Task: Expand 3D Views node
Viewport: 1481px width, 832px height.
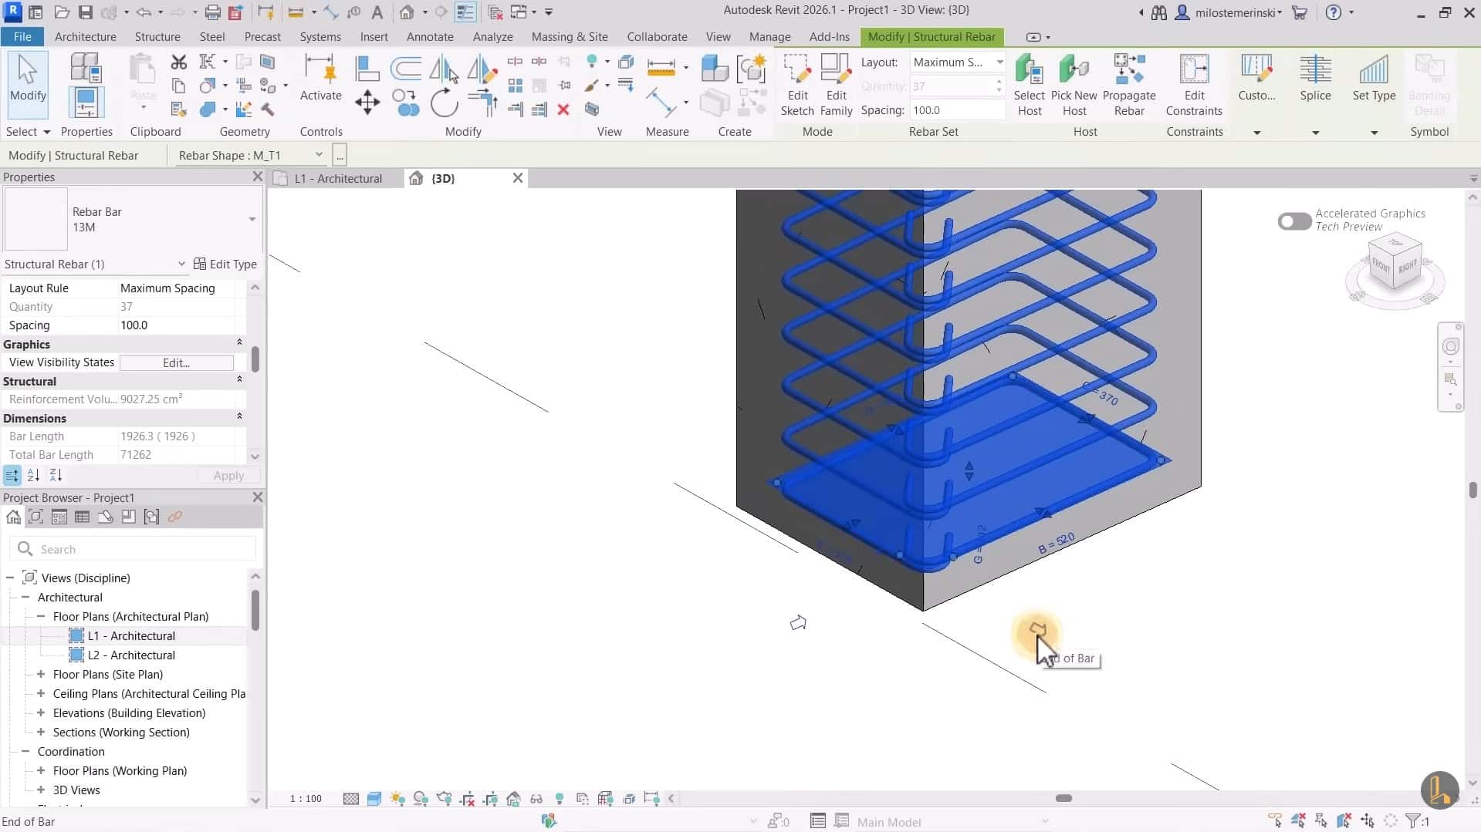Action: point(41,790)
